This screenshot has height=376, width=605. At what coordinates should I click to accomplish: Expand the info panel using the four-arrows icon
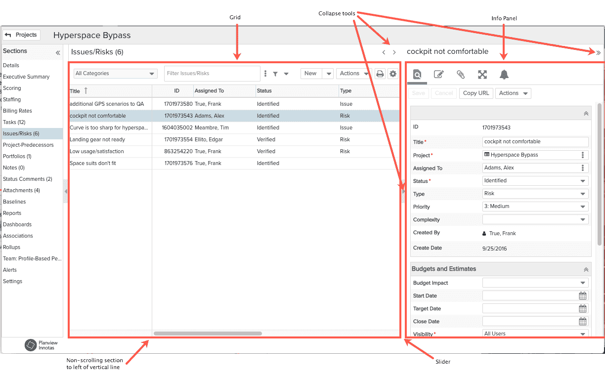coord(482,74)
